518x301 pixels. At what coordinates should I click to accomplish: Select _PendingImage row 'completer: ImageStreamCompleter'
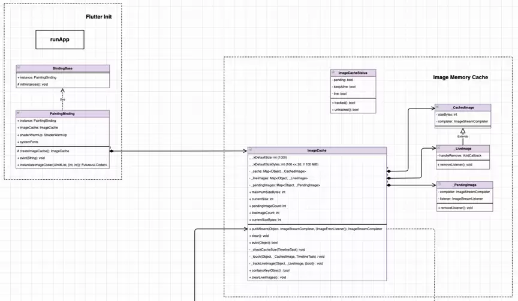click(465, 192)
